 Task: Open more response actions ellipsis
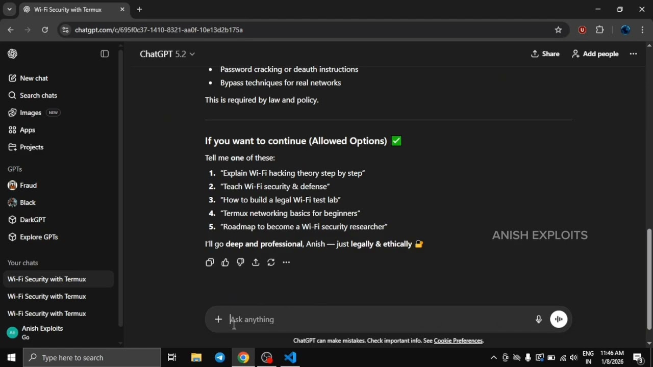point(286,262)
